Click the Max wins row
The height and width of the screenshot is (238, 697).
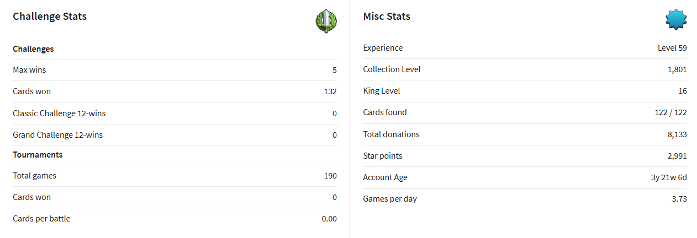175,70
